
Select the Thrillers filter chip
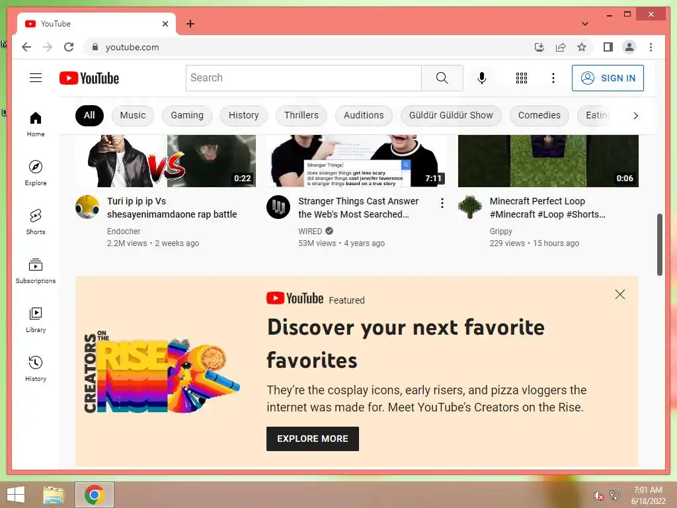(x=301, y=115)
